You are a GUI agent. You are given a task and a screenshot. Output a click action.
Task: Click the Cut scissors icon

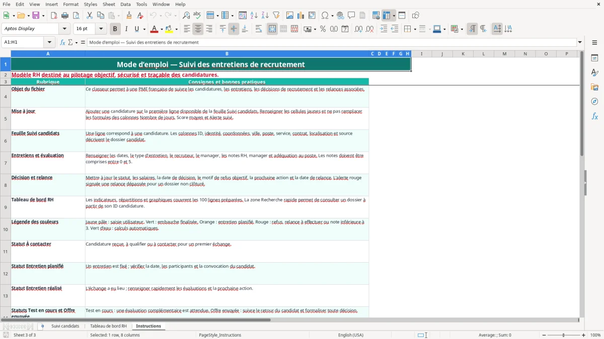[x=89, y=16]
